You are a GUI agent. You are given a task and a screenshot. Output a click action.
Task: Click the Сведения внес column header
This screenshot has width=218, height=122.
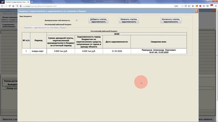pos(158,42)
